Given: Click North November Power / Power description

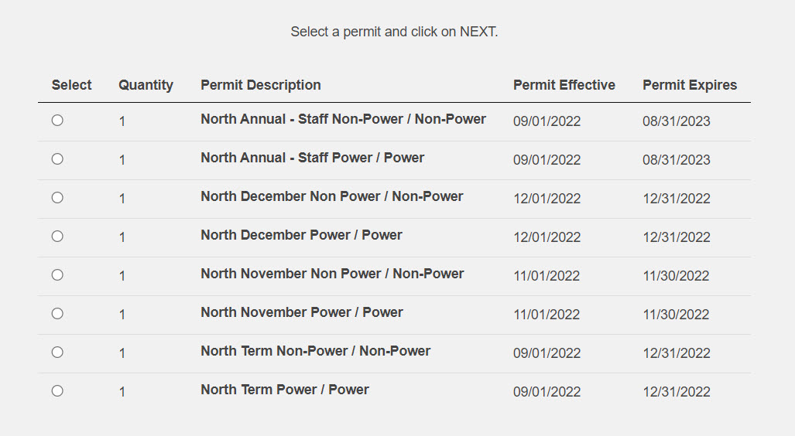Looking at the screenshot, I should (302, 312).
